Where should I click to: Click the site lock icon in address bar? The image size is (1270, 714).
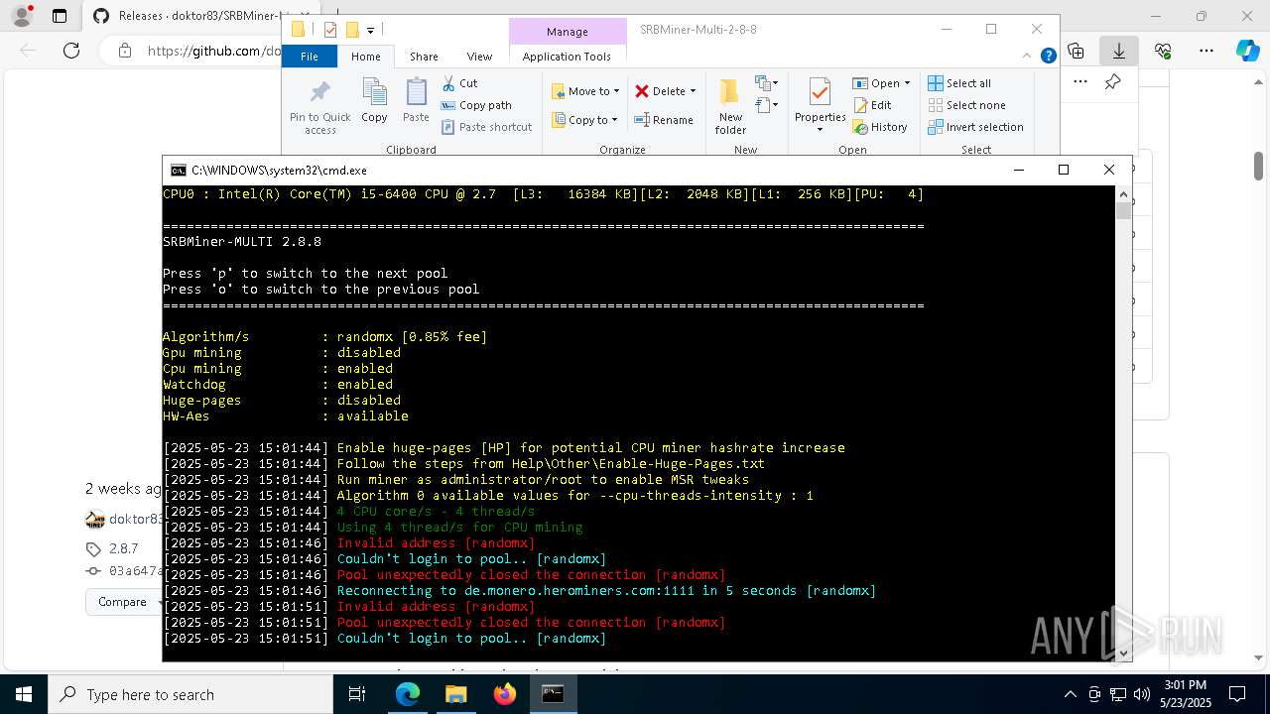click(x=124, y=51)
